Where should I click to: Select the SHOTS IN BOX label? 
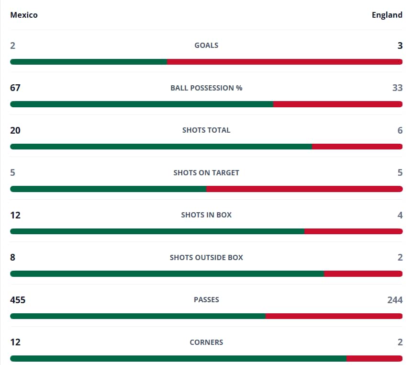(x=206, y=215)
